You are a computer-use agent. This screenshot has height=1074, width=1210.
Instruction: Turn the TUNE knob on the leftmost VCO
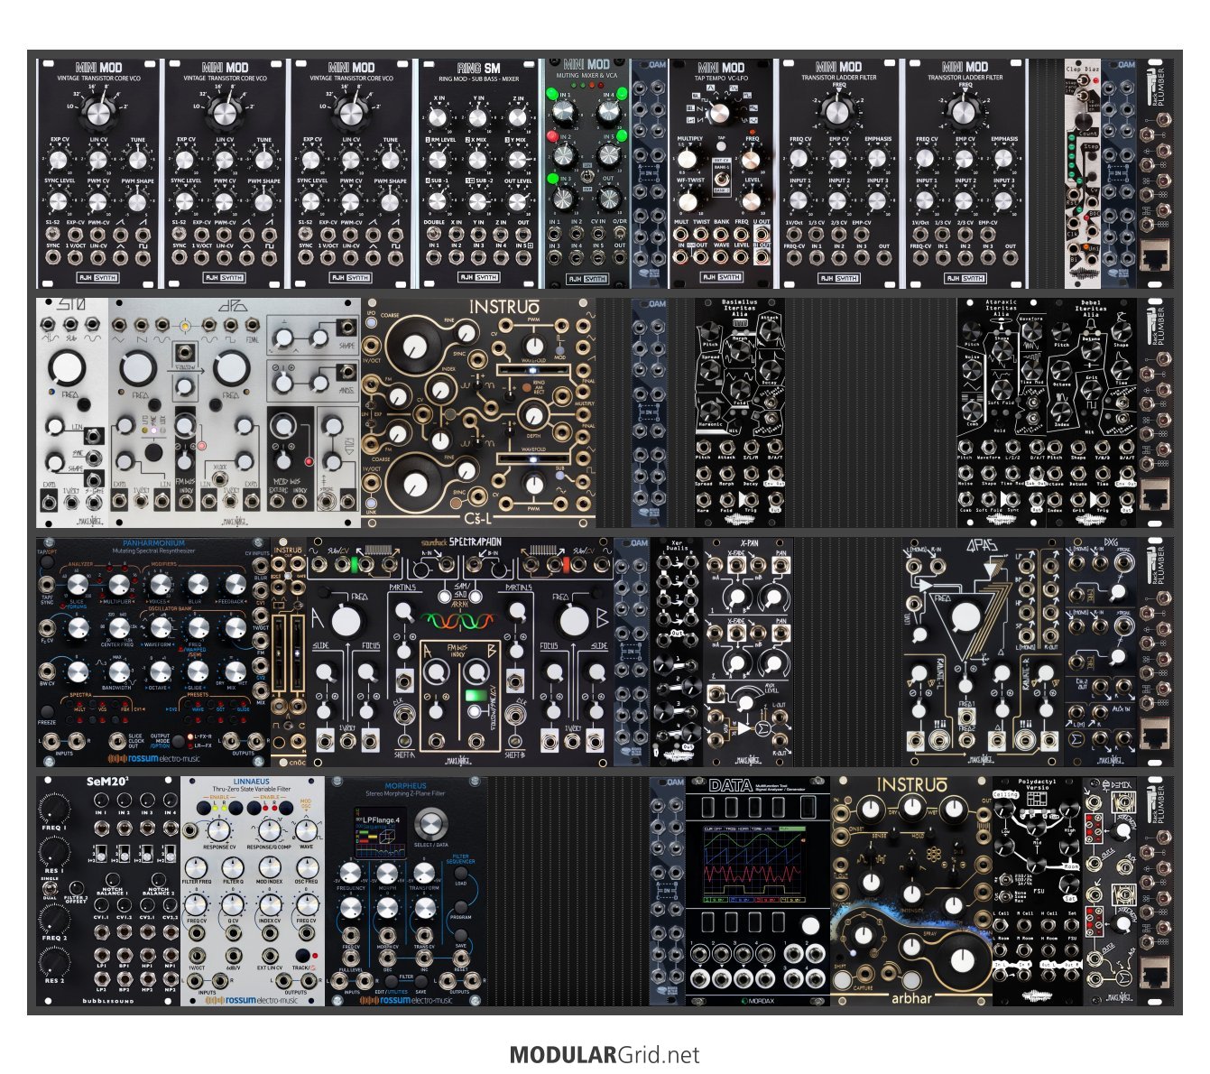click(x=137, y=160)
